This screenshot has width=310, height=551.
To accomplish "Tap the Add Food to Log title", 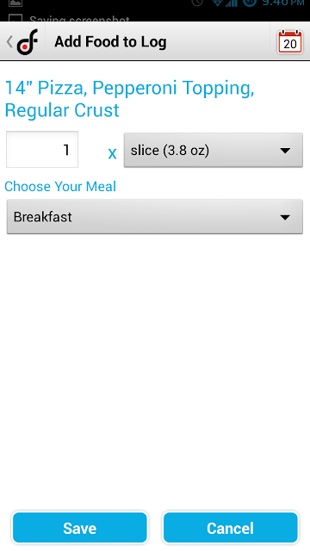I will 110,42.
